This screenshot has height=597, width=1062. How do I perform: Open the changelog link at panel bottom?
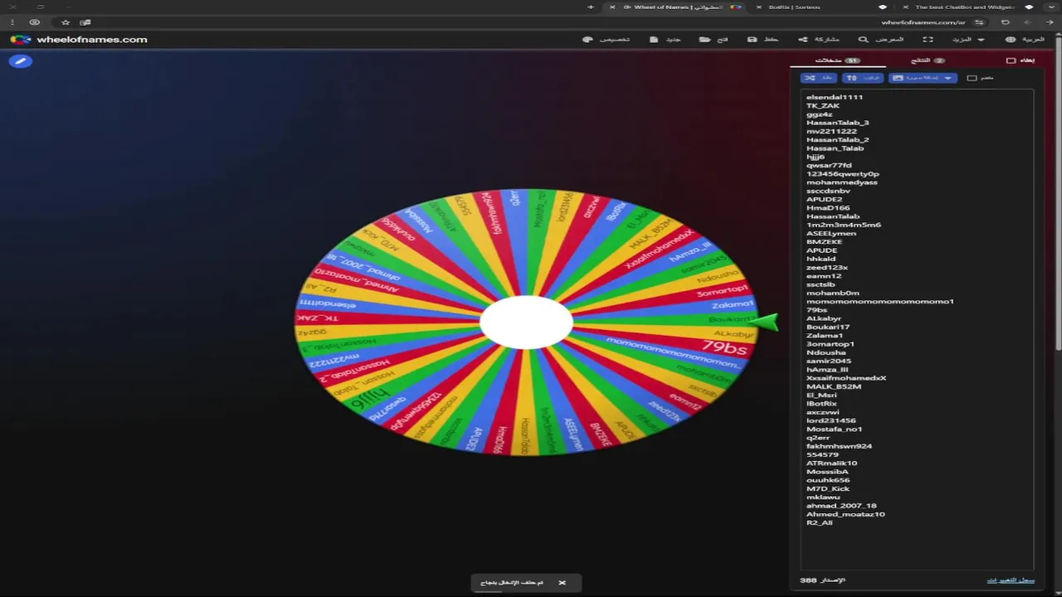[1011, 580]
